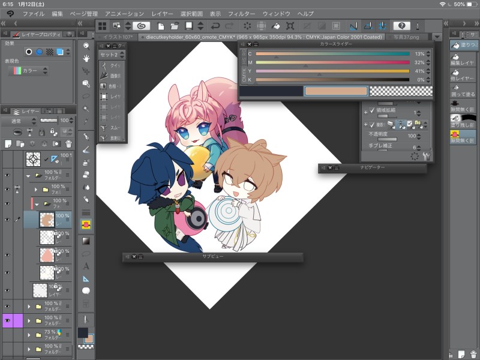Adjust the 不透明度 value stepper

click(x=419, y=136)
